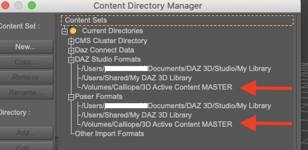Select Shared library under Poser Formats
The height and width of the screenshot is (150, 308).
coord(136,115)
